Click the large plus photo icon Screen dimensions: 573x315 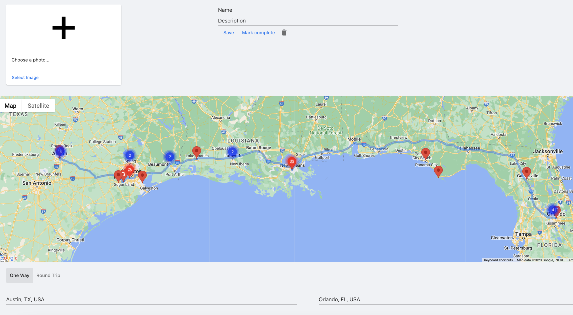63,28
